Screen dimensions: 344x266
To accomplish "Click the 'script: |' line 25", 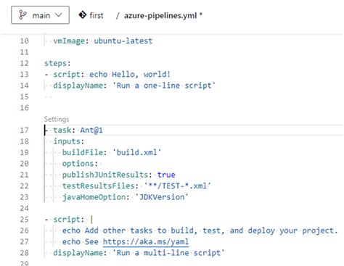I will coord(69,220).
